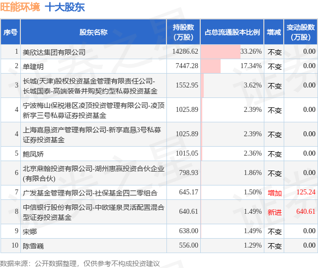
Task: Click shareholder 鲍凤娇
Action: click(x=33, y=154)
